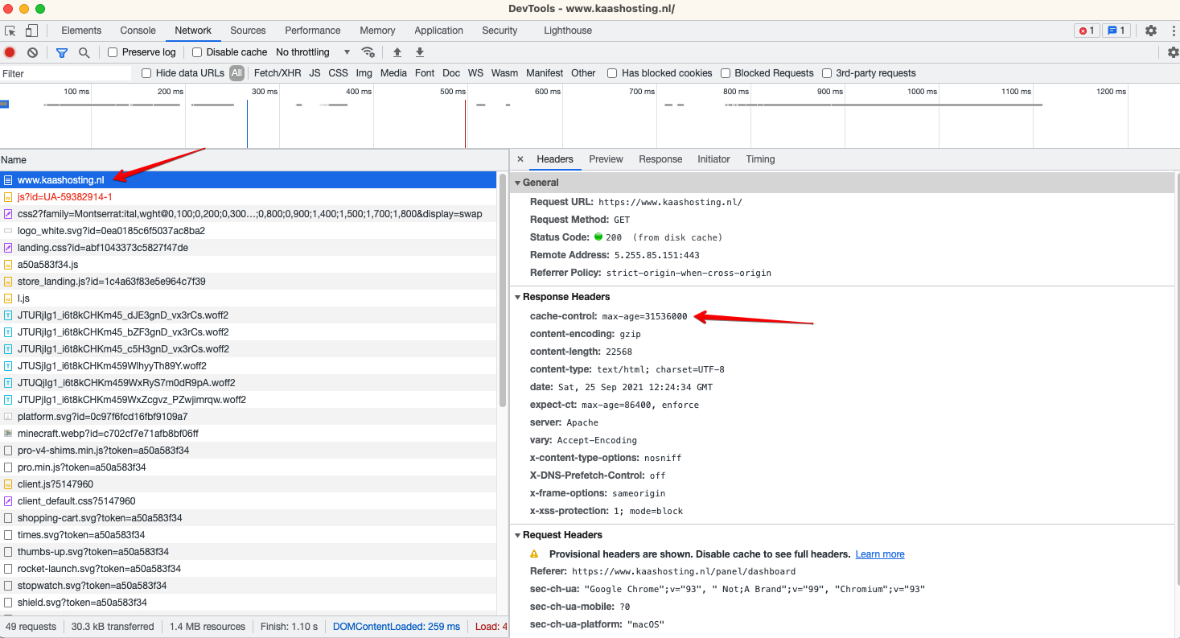Open the No throttling dropdown
This screenshot has height=638, width=1180.
313,52
